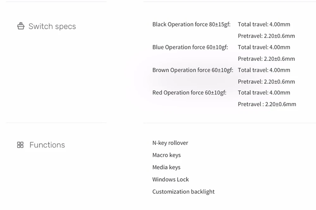Click the Windows Lock entry

point(170,179)
